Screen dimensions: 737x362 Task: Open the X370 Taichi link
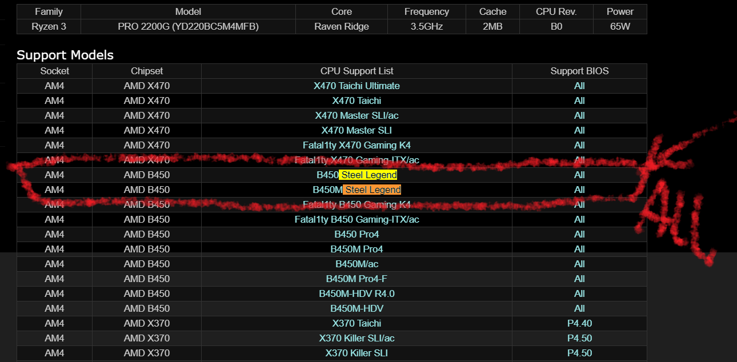tap(357, 323)
